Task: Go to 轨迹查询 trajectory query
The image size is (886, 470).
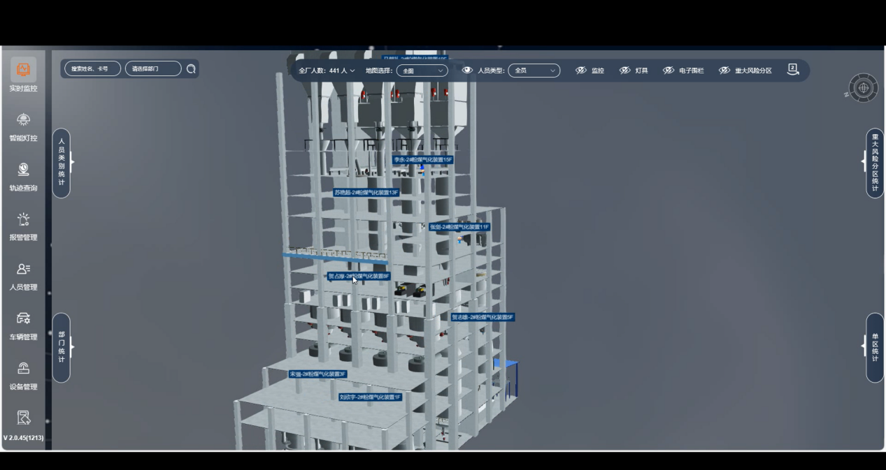Action: 23,176
